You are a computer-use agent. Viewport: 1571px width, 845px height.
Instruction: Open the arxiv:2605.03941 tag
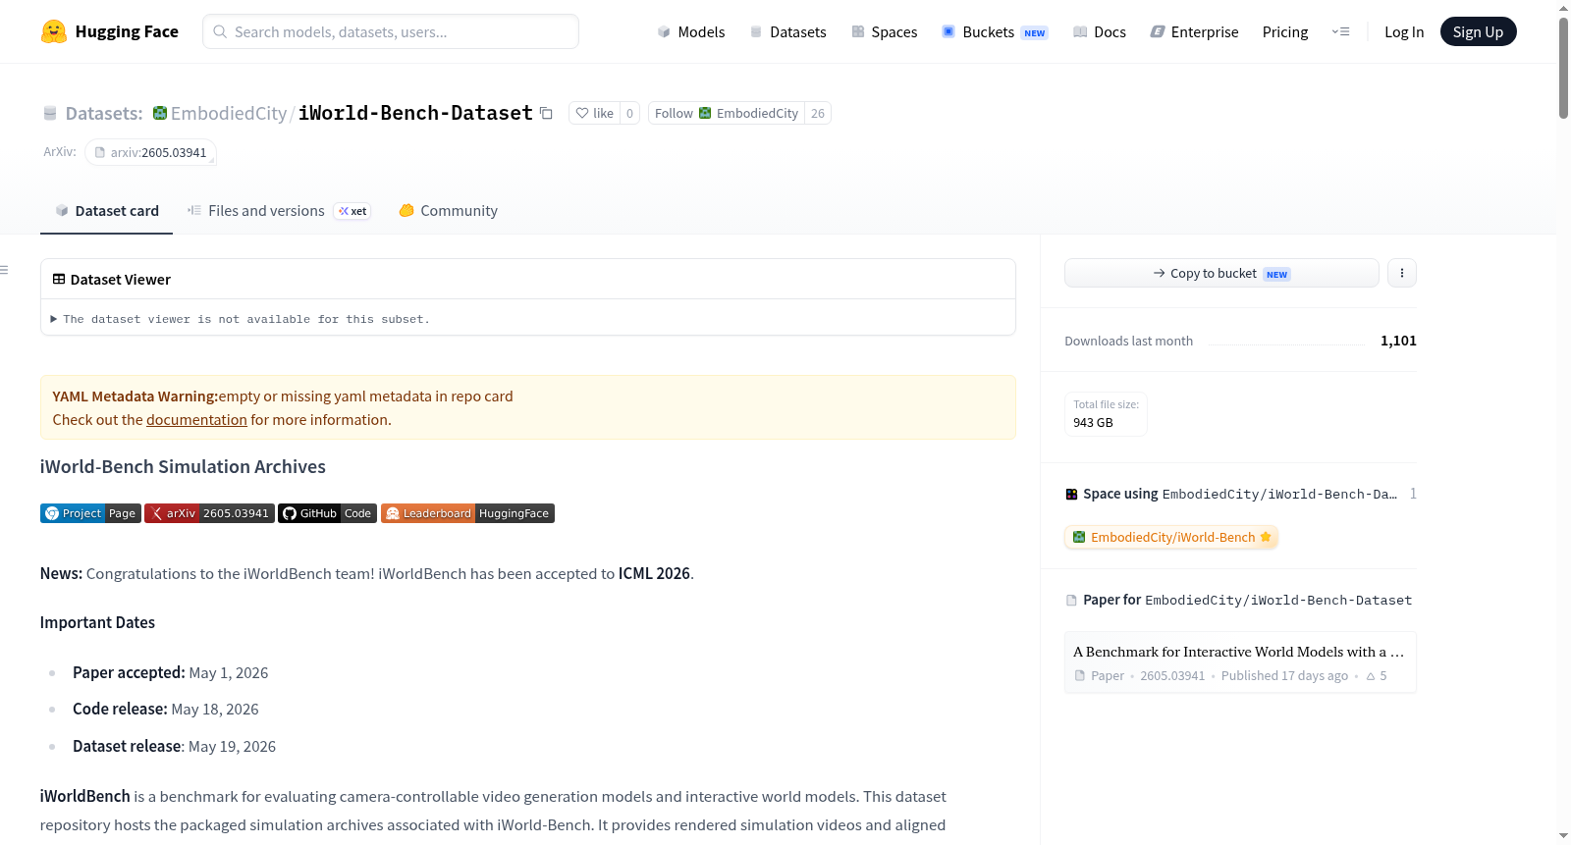[150, 152]
